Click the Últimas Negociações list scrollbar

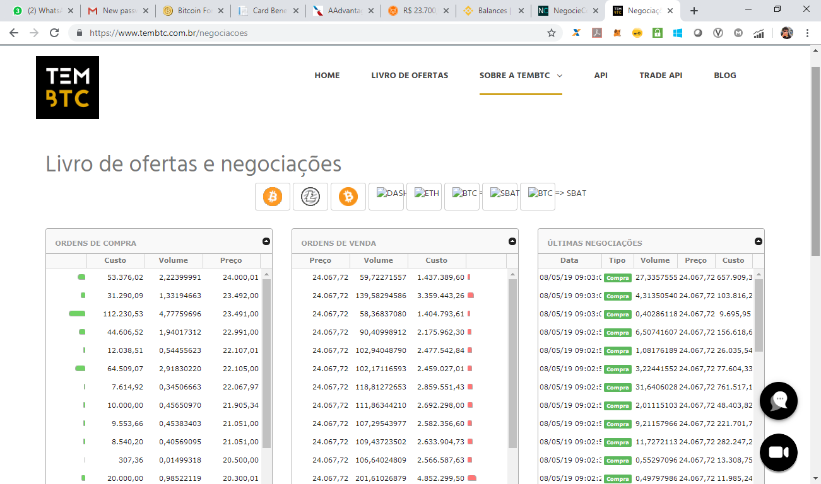tap(759, 315)
